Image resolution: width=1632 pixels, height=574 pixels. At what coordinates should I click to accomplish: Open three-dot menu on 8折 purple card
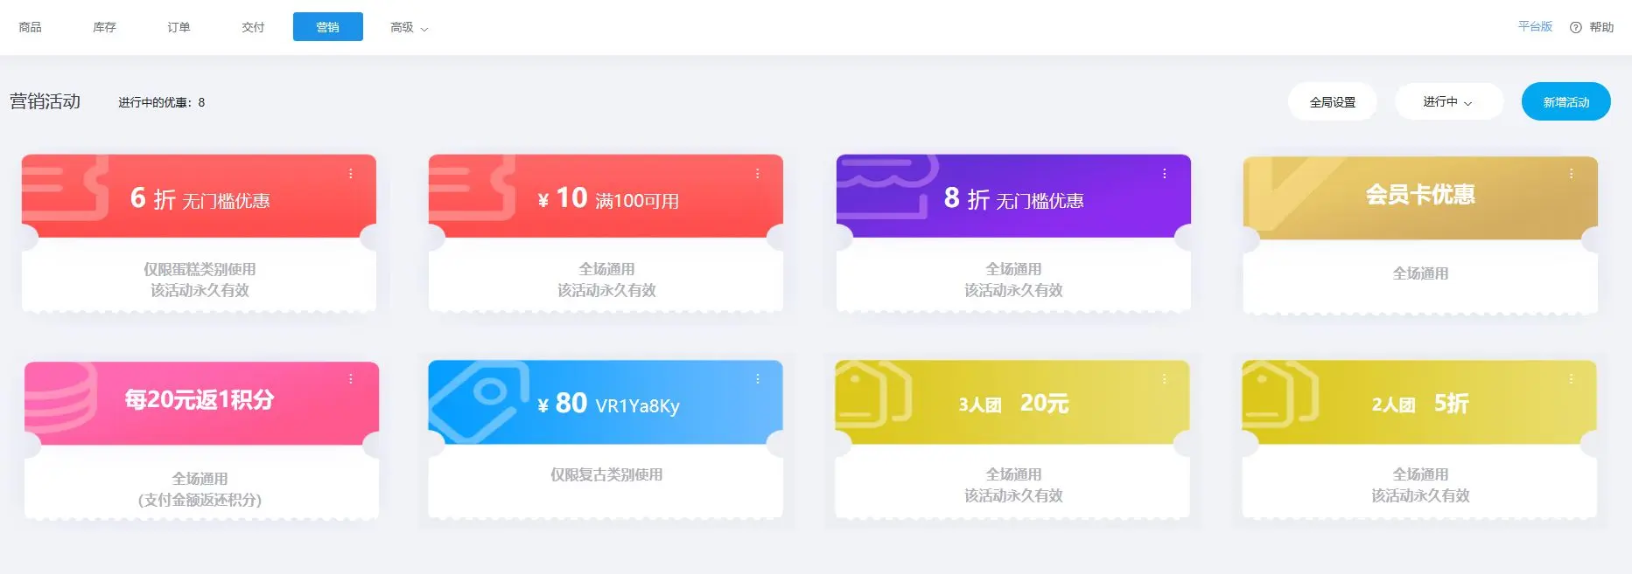1165,174
